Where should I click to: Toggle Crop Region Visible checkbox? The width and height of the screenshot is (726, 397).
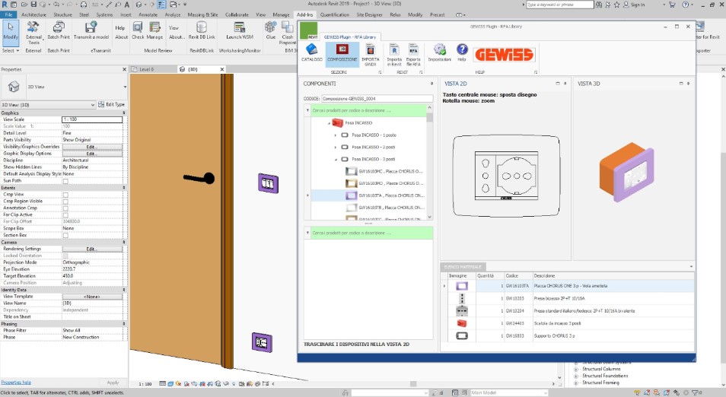65,202
